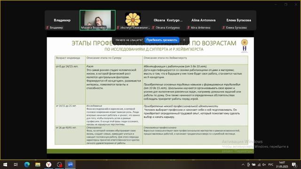Expand hidden system tray icons chevron
The height and width of the screenshot is (169, 301).
click(x=243, y=165)
